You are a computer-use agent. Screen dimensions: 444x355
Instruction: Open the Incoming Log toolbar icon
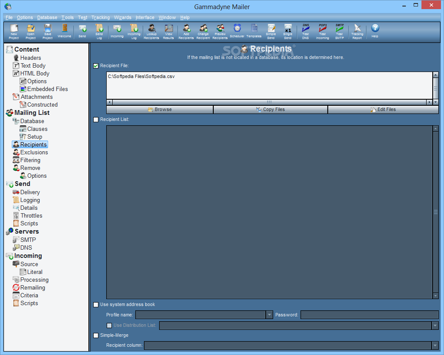point(134,31)
